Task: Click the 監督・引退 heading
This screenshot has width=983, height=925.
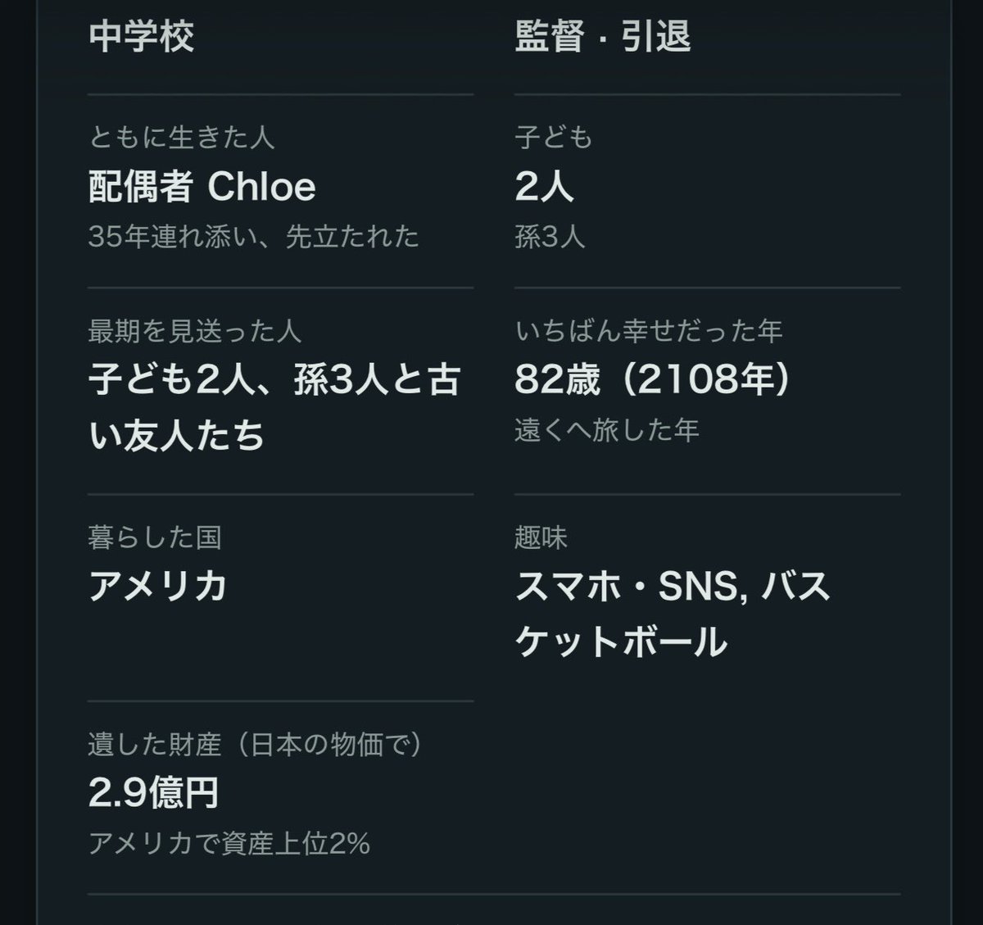Action: [603, 37]
